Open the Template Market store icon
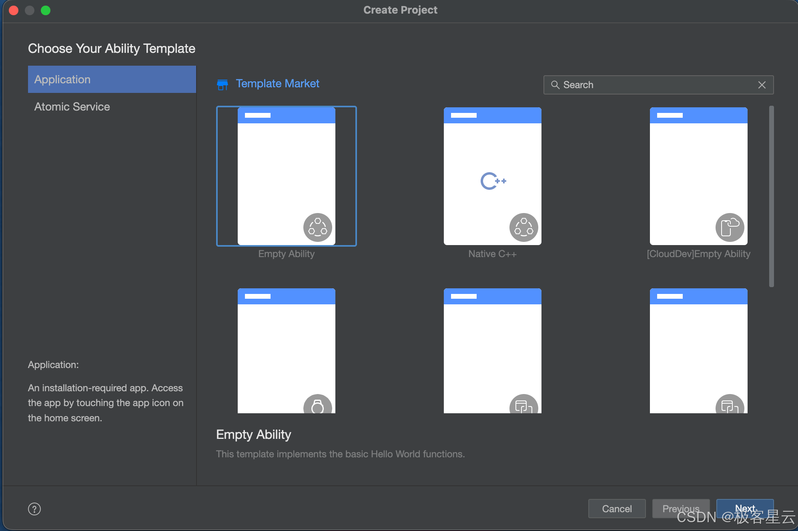This screenshot has height=531, width=798. (x=223, y=84)
